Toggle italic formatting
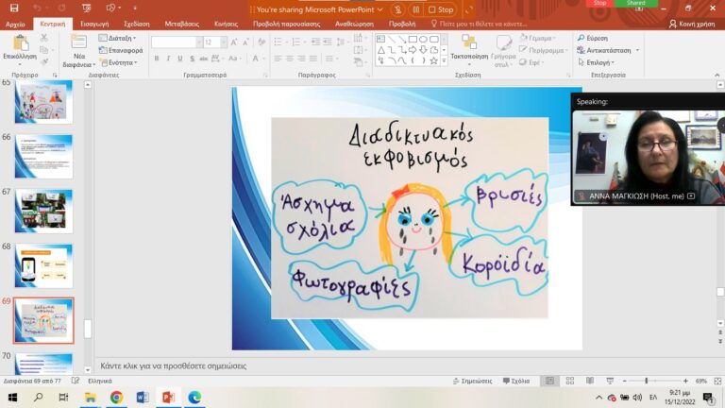The width and height of the screenshot is (725, 408). 169,59
